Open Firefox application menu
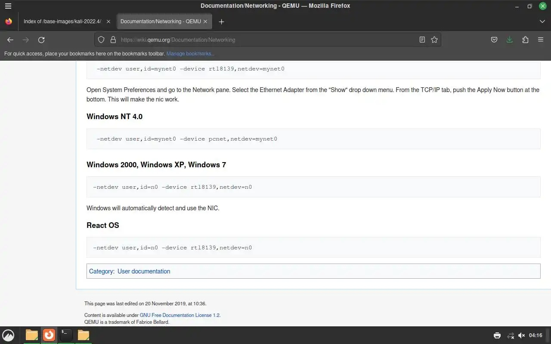The image size is (551, 344). (541, 40)
